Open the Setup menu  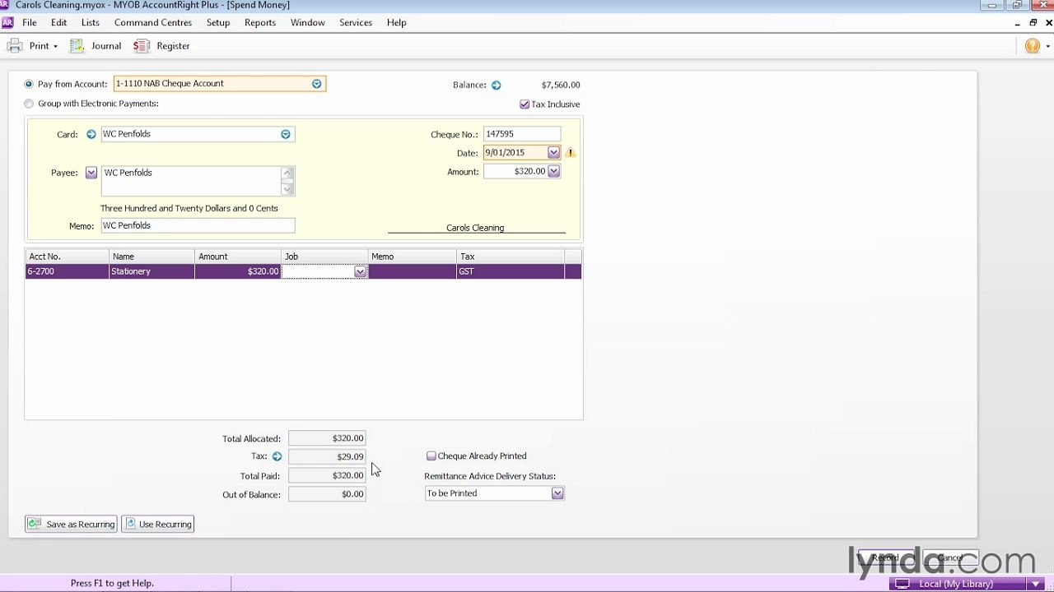tap(218, 22)
